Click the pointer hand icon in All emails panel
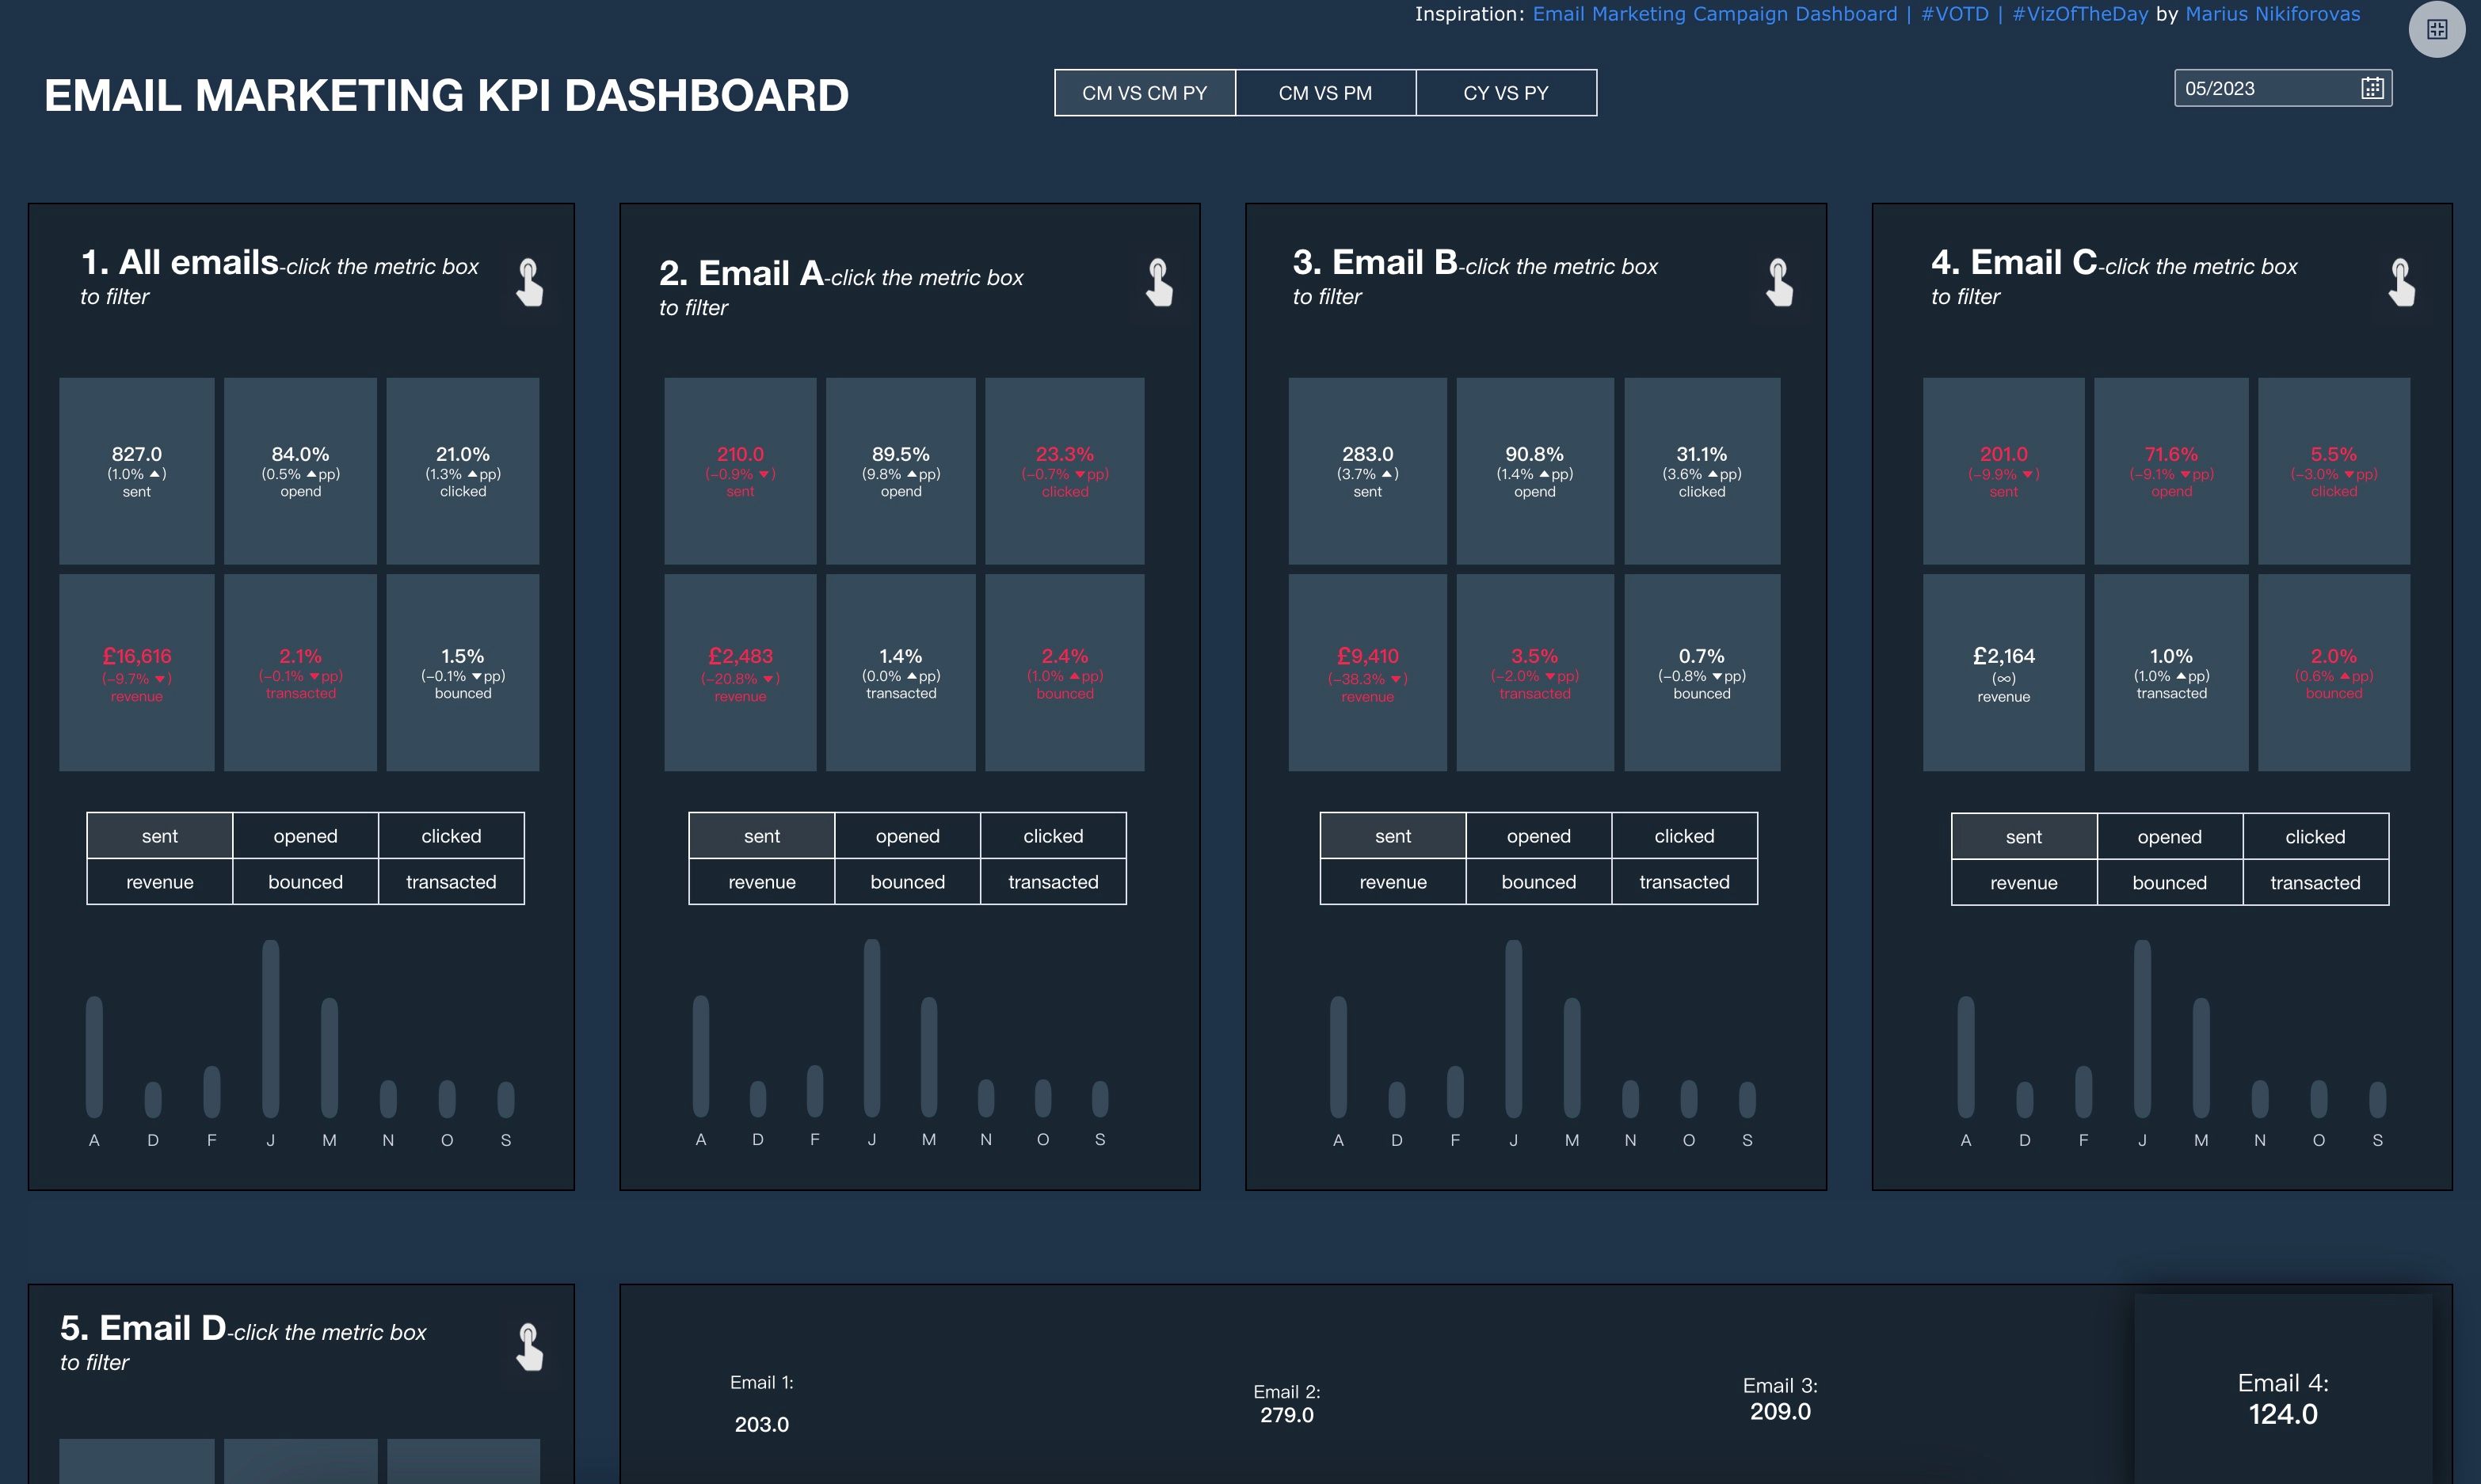 point(529,282)
